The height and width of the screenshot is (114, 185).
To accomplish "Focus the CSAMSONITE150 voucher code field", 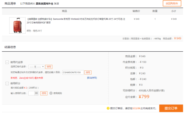I will point(73,72).
